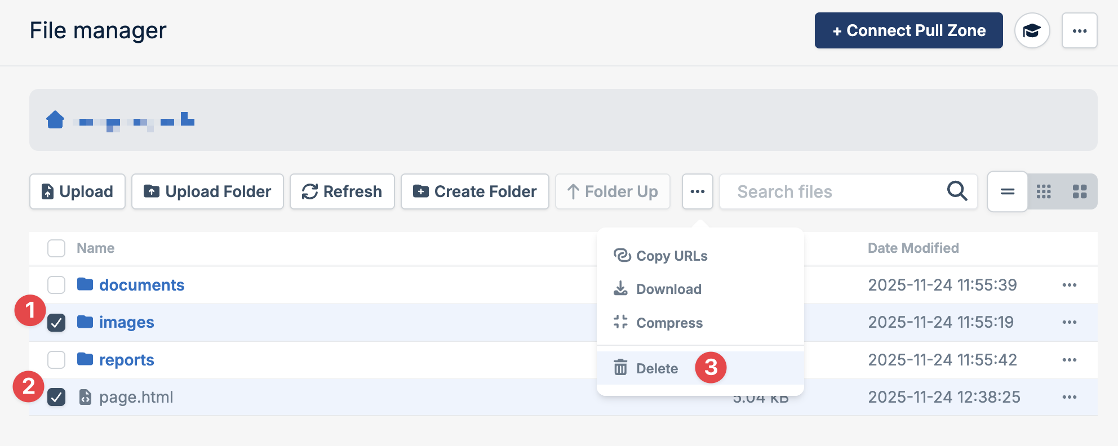Open the header more options menu
The image size is (1118, 446).
pyautogui.click(x=1079, y=30)
